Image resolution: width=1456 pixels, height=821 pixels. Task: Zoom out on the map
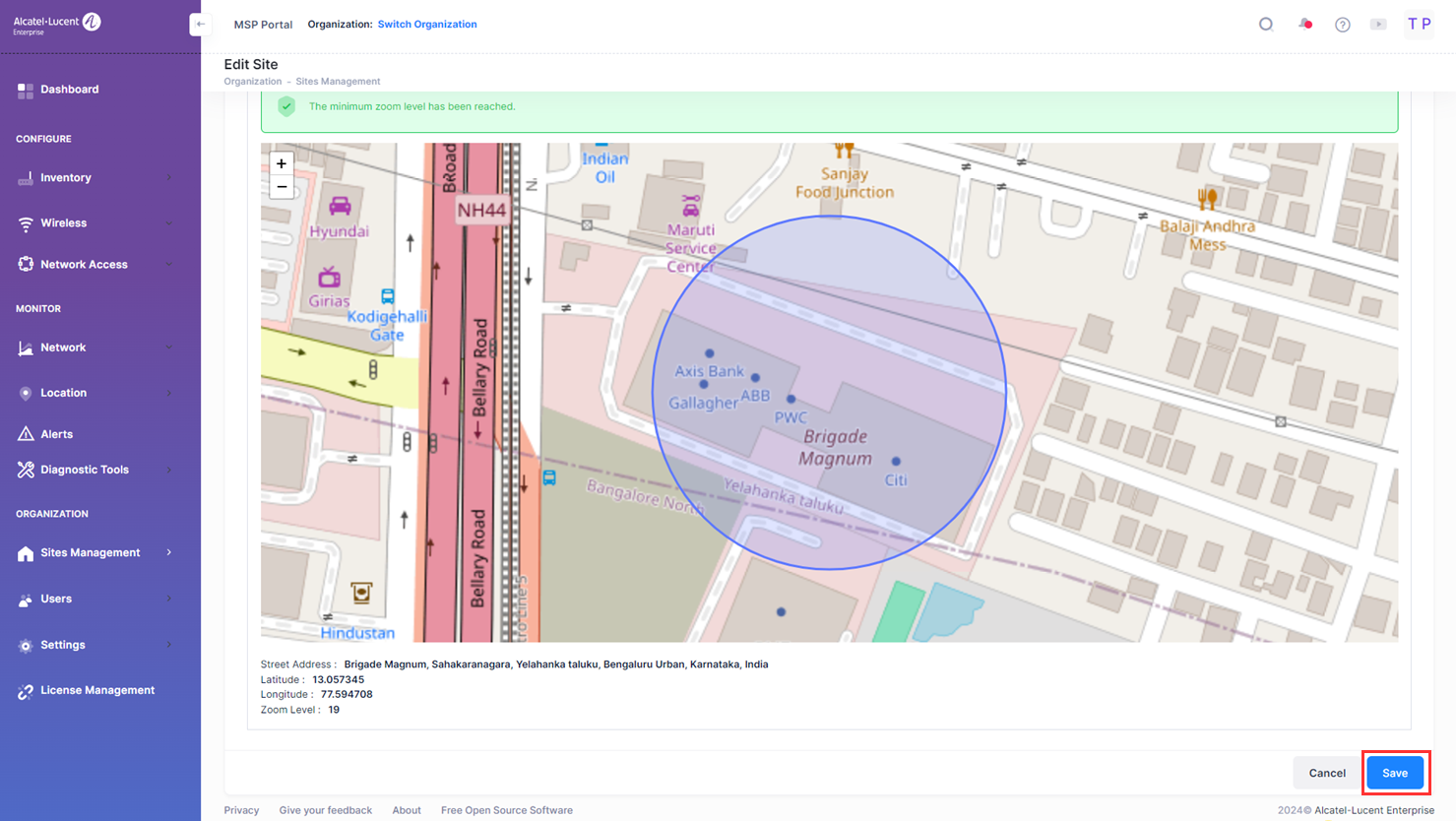282,187
